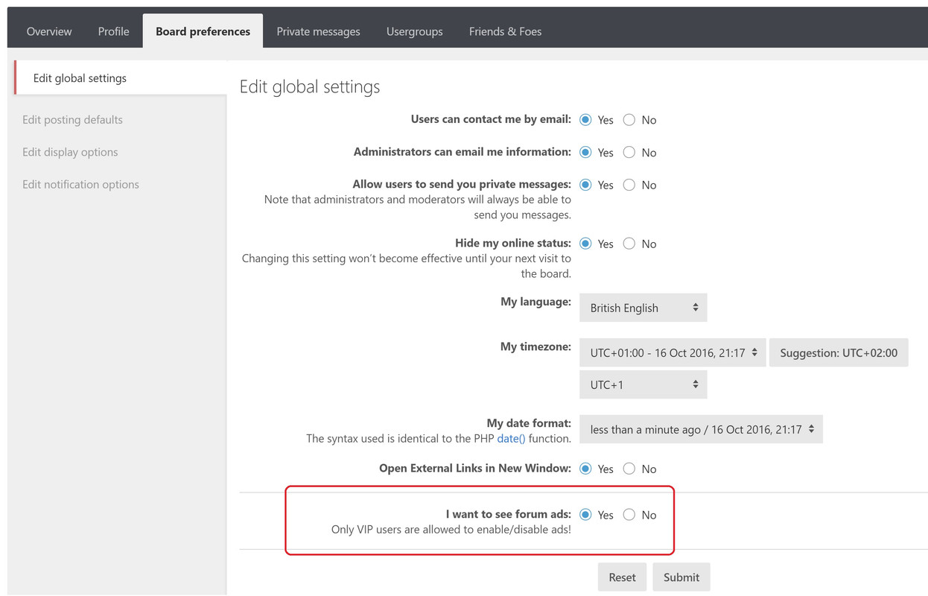
Task: Select Yes for I want to see forum ads
Action: [x=585, y=515]
